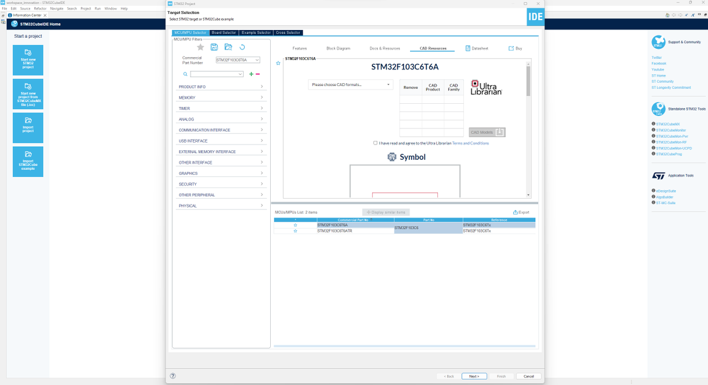The height and width of the screenshot is (385, 708).
Task: Star the STM32F103C6T6A row in the list
Action: coord(296,225)
